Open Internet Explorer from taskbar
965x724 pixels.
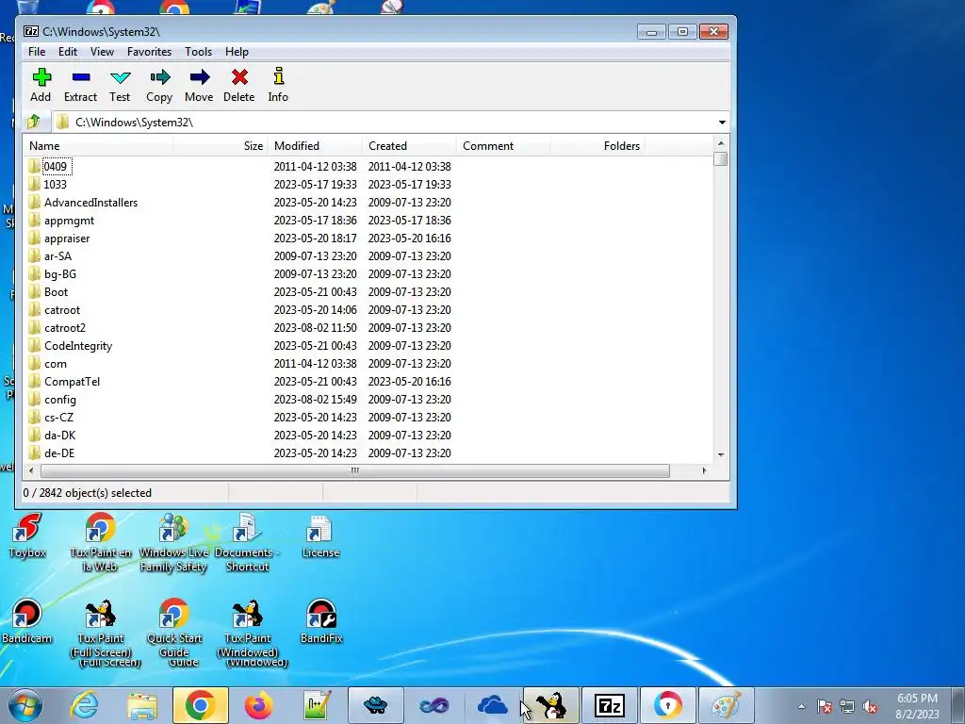click(x=84, y=705)
